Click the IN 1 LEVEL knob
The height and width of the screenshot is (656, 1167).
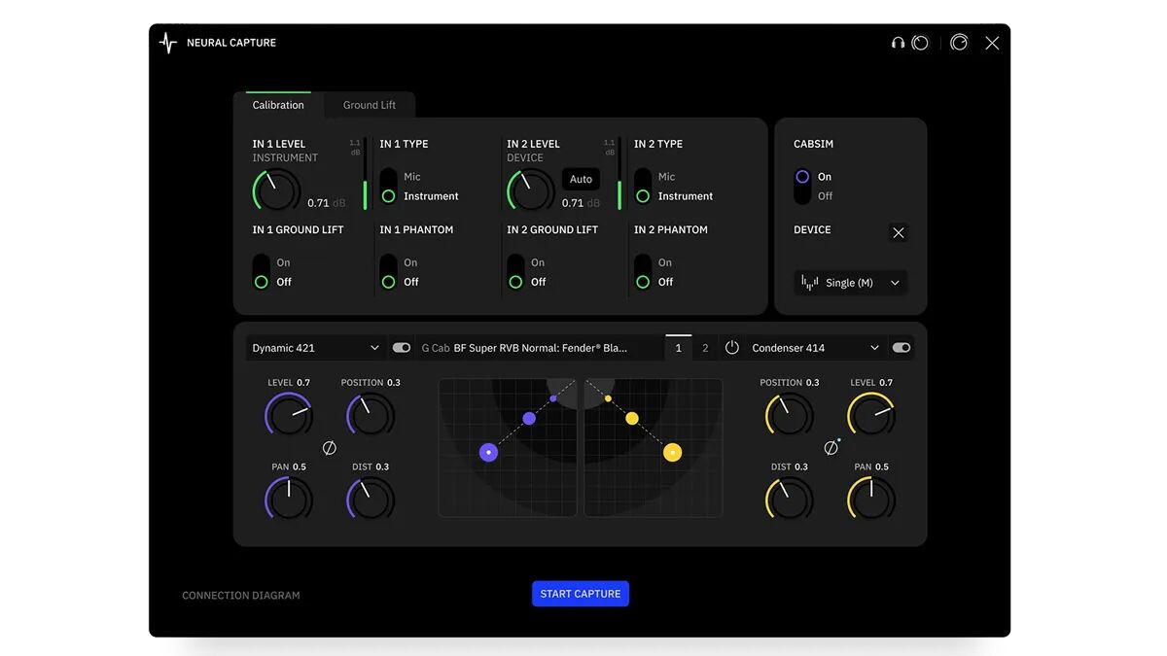(276, 190)
